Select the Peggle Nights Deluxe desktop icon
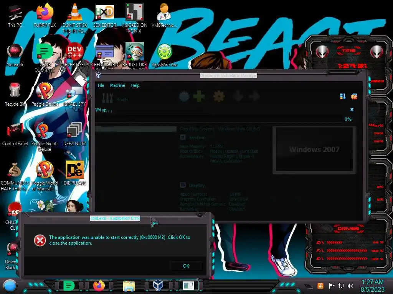393x294 pixels. point(45,136)
